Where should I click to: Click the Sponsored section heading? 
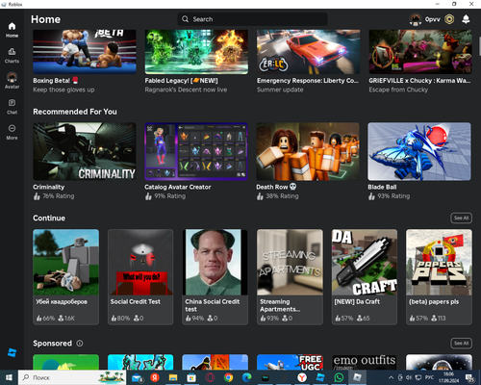pyautogui.click(x=52, y=344)
